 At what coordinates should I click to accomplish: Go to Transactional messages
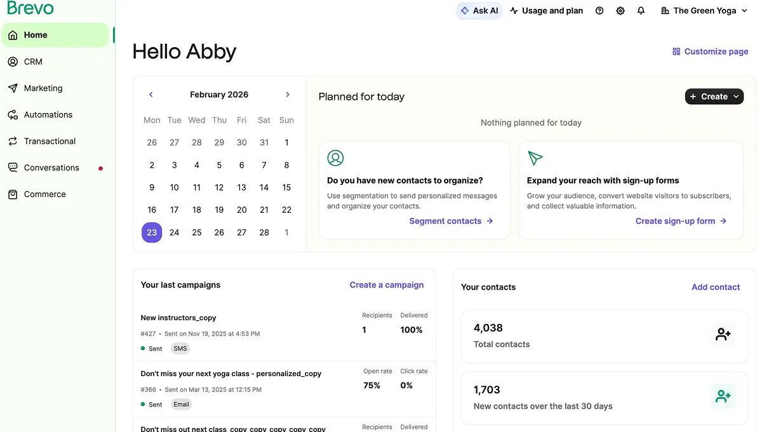tap(48, 141)
